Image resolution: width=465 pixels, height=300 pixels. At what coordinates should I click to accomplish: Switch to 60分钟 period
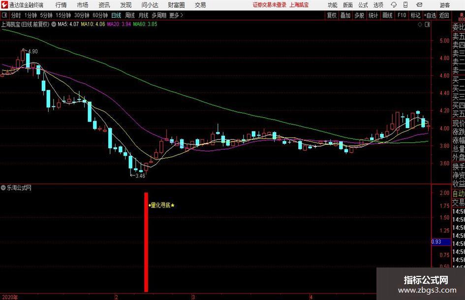(x=100, y=15)
